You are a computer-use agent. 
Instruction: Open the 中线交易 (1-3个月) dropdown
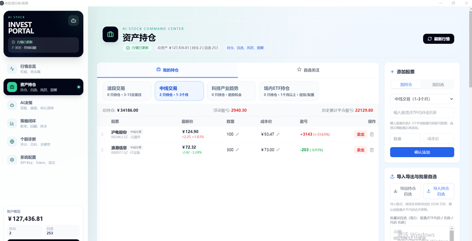click(422, 99)
